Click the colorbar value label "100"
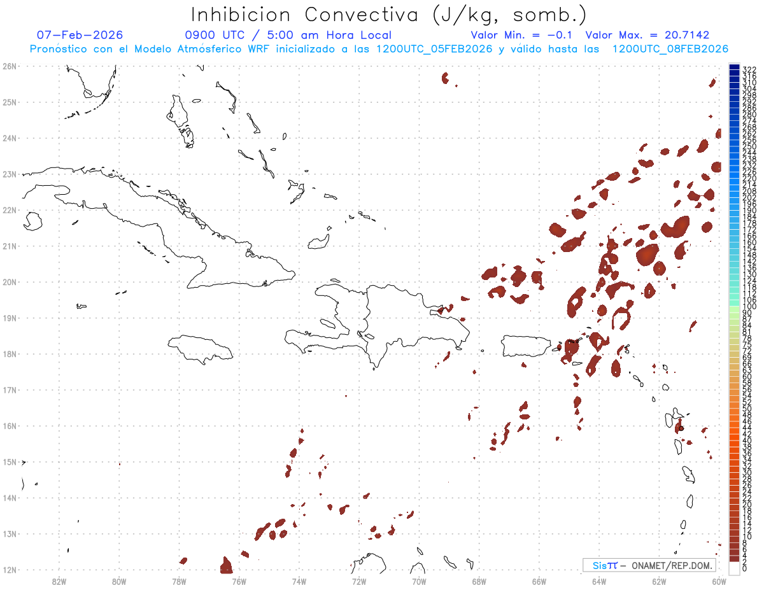Image resolution: width=764 pixels, height=590 pixels. [x=749, y=307]
